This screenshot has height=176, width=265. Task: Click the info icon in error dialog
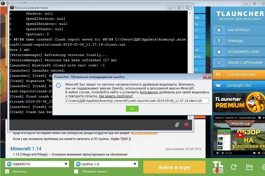click(x=58, y=85)
